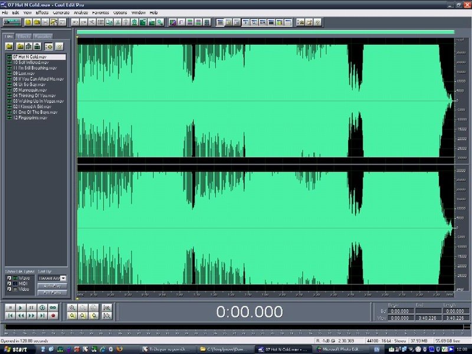The image size is (472, 354).
Task: Toggle the Wave file type checkbox
Action: tap(9, 278)
